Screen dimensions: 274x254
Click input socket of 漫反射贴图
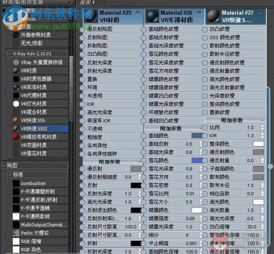coord(82,29)
